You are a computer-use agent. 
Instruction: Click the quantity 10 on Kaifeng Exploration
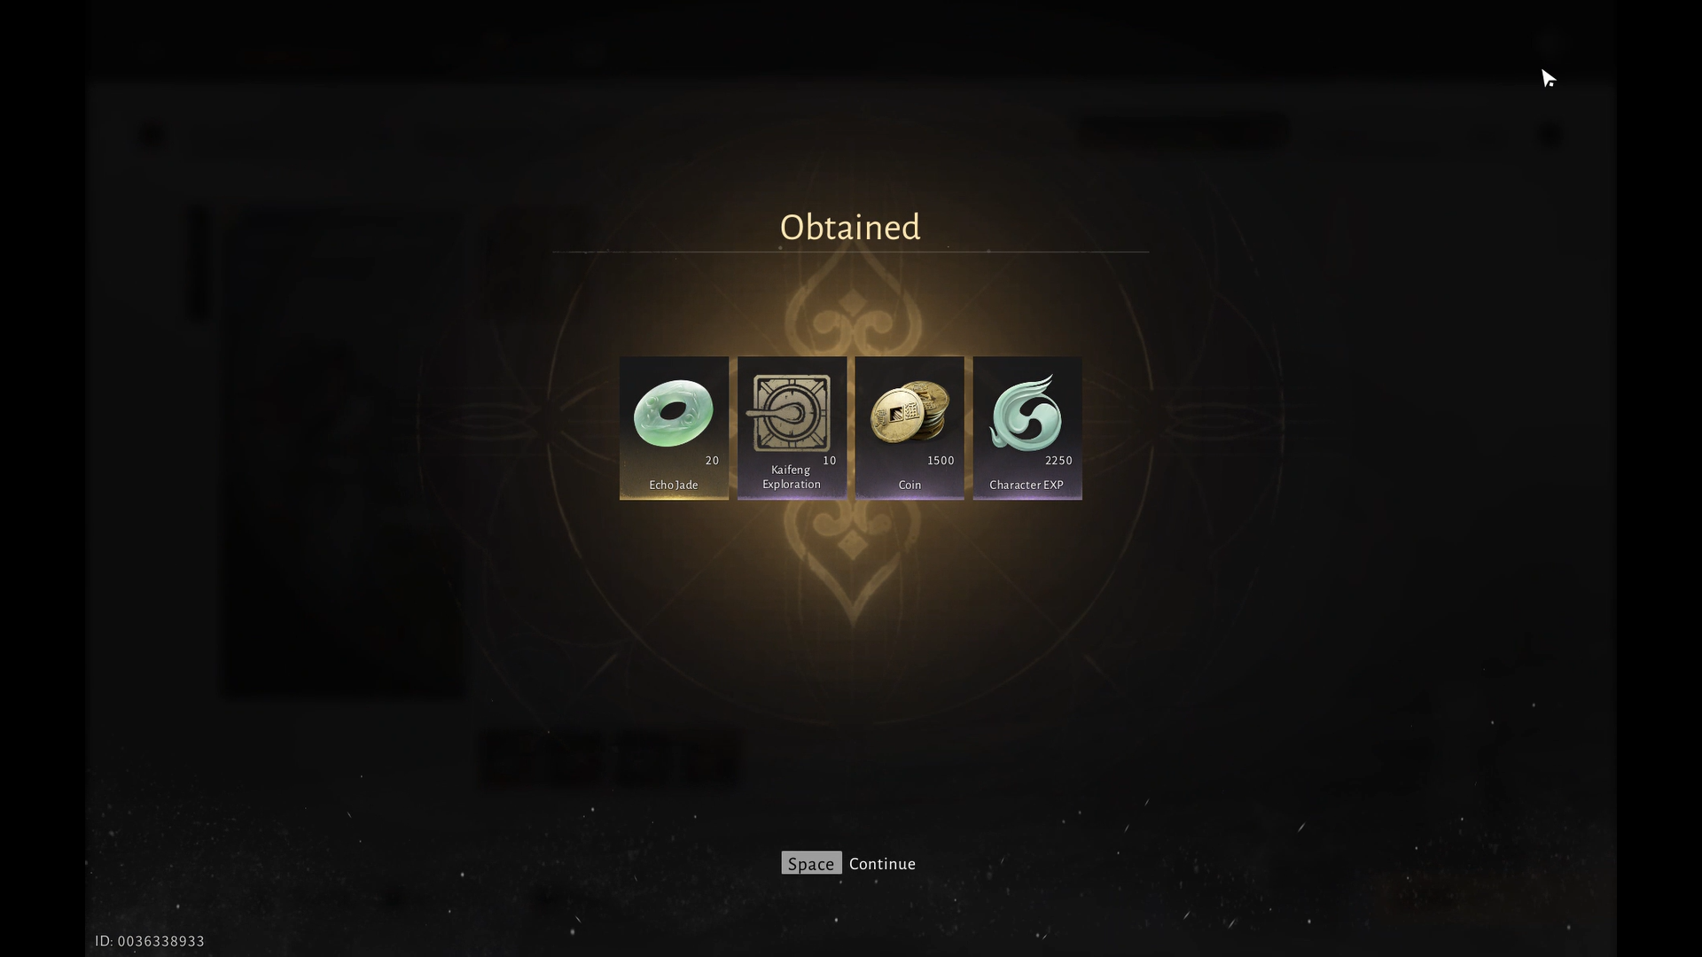830,461
